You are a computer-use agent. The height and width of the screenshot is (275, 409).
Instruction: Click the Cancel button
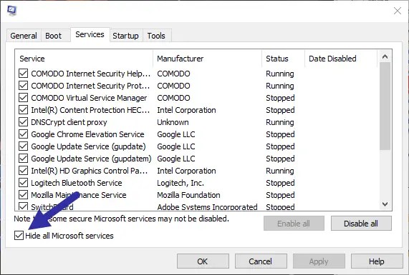[x=261, y=261]
